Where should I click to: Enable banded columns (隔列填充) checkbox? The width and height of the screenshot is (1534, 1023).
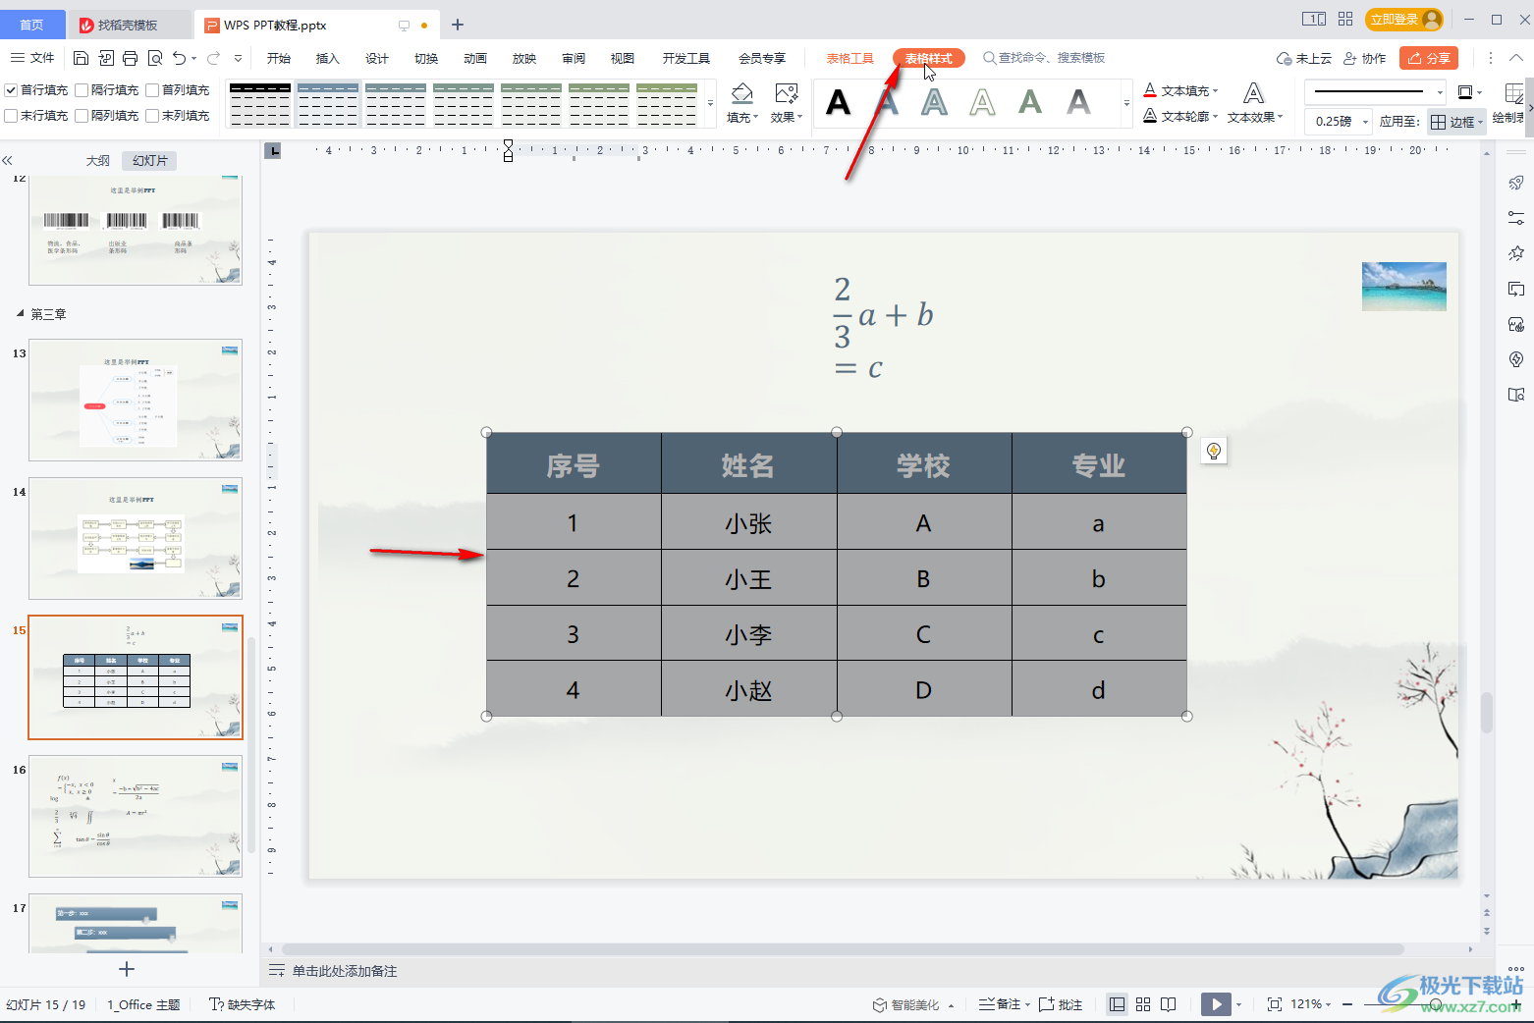(82, 116)
